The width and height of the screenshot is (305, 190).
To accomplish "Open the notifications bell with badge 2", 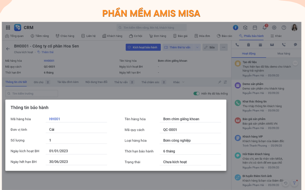I will pyautogui.click(x=264, y=27).
